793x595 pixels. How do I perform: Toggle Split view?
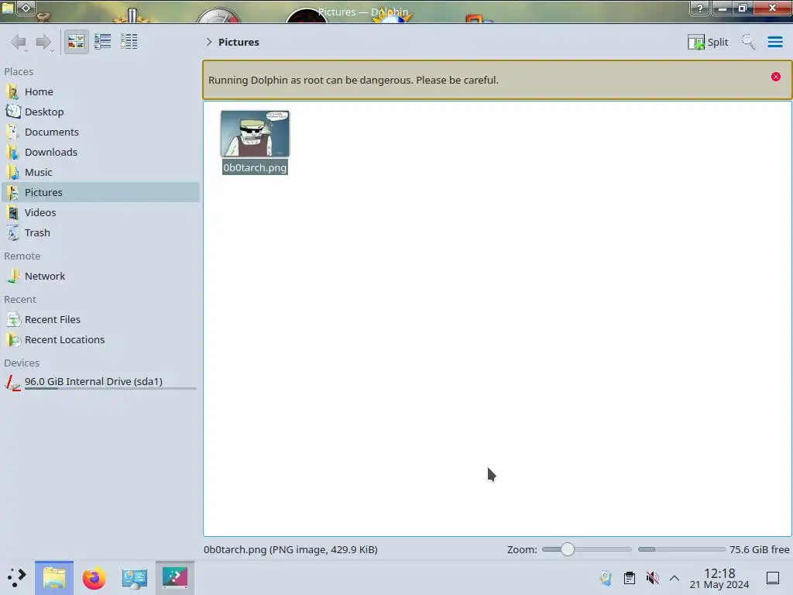click(708, 42)
